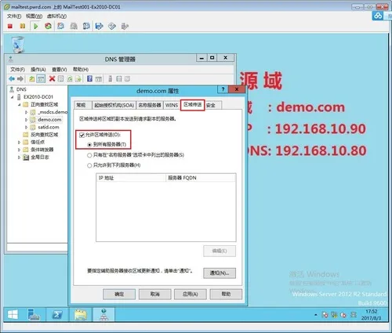
Task: Click the 确定 button
Action: pyautogui.click(x=119, y=294)
